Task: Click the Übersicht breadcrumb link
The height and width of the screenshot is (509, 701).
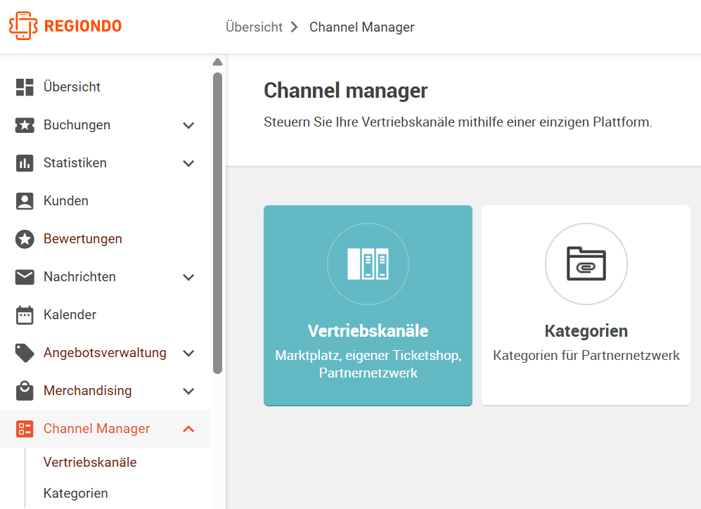Action: coord(254,27)
